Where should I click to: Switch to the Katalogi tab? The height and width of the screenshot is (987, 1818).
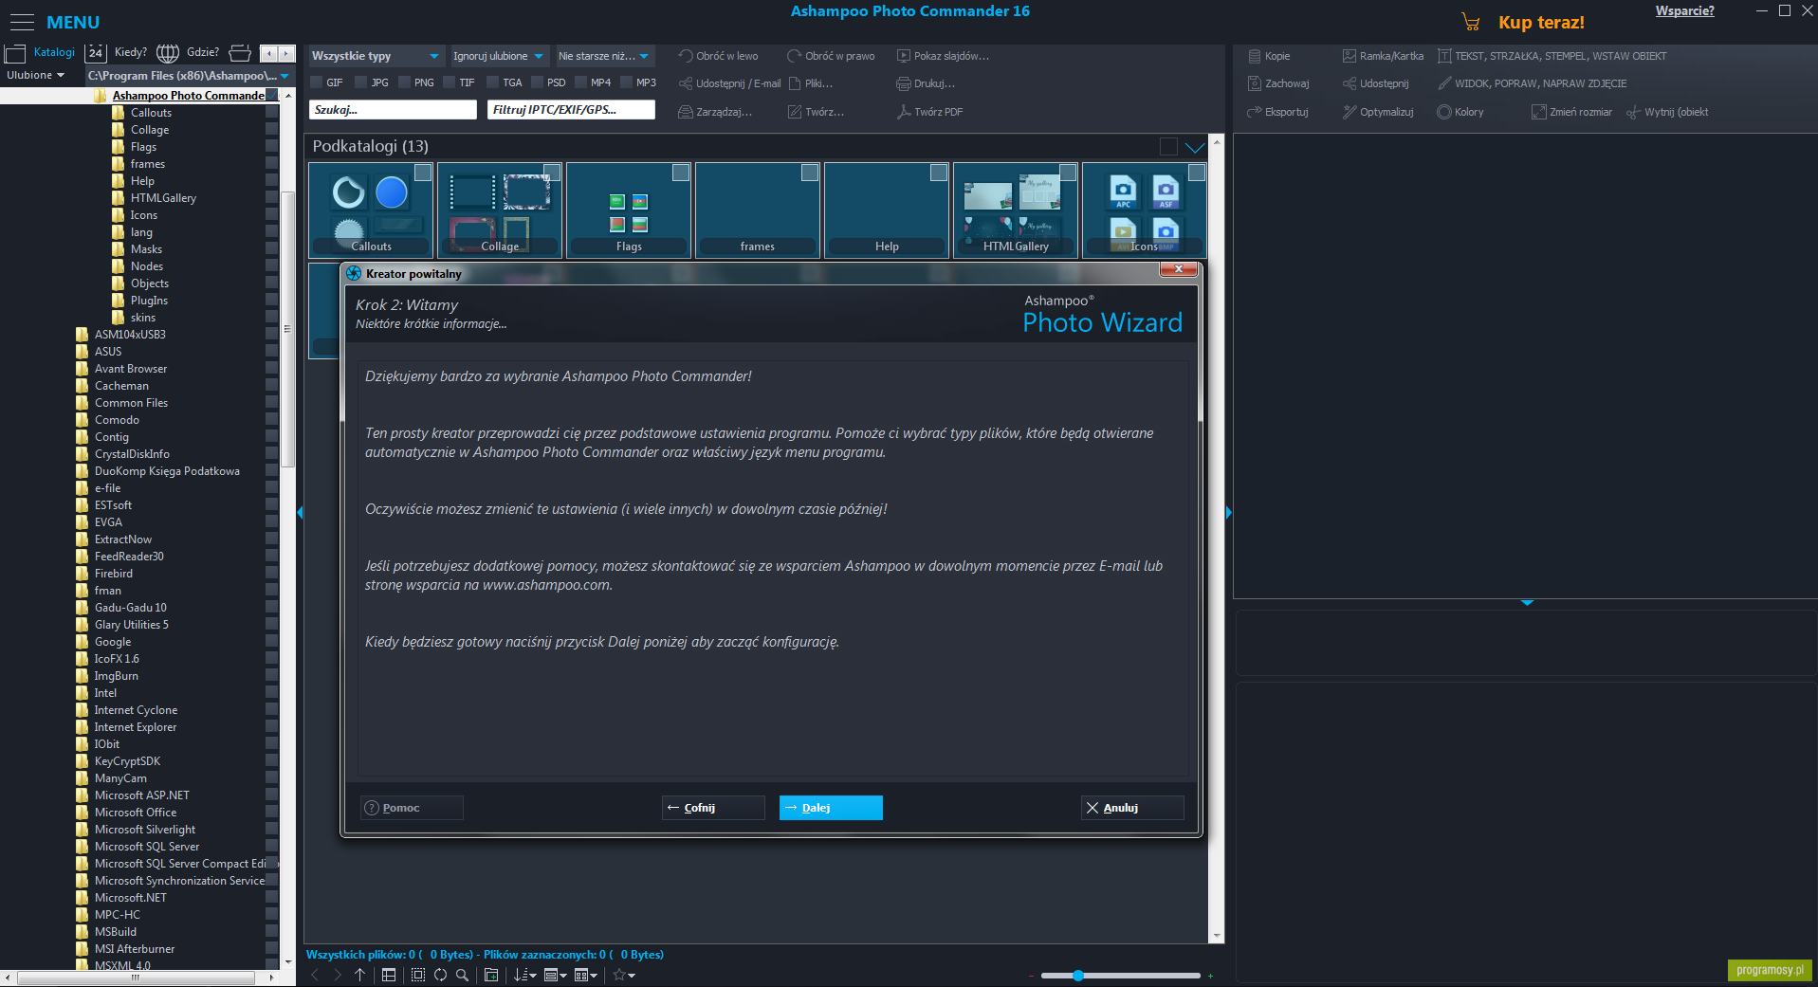41,52
